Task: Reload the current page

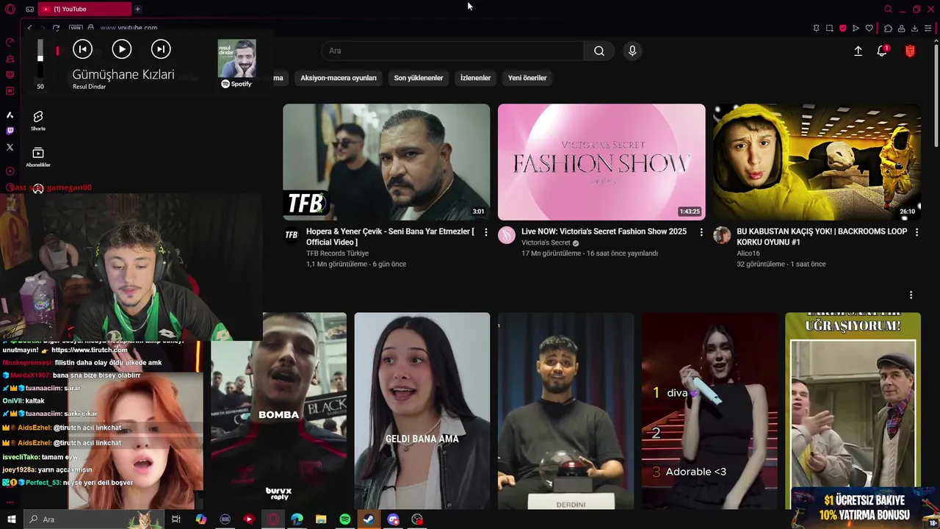Action: [x=55, y=28]
